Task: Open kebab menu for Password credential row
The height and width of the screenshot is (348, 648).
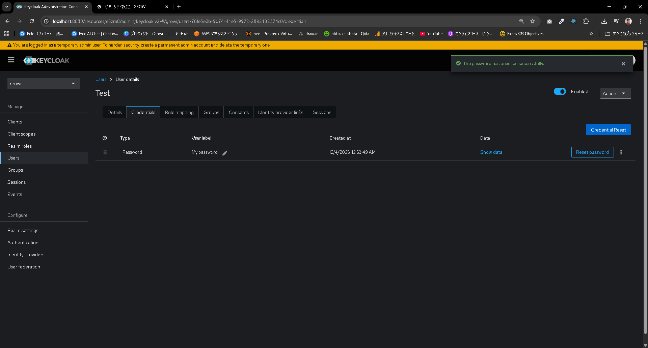Action: tap(621, 152)
